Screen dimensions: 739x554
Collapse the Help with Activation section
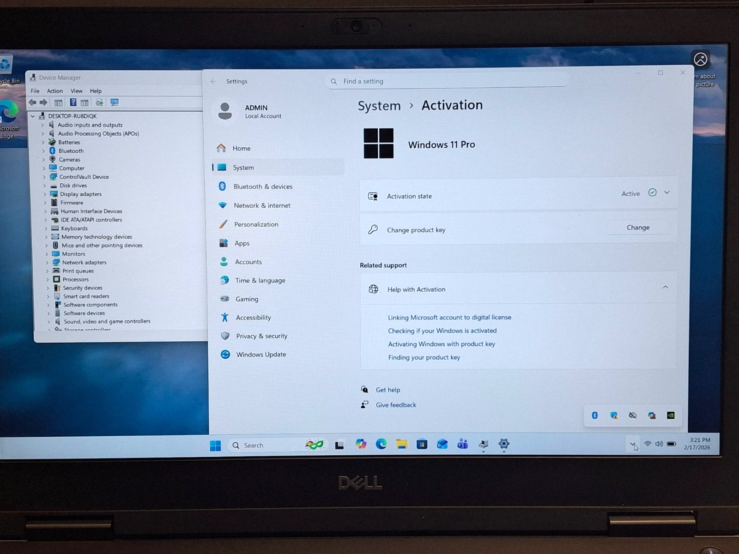(666, 287)
